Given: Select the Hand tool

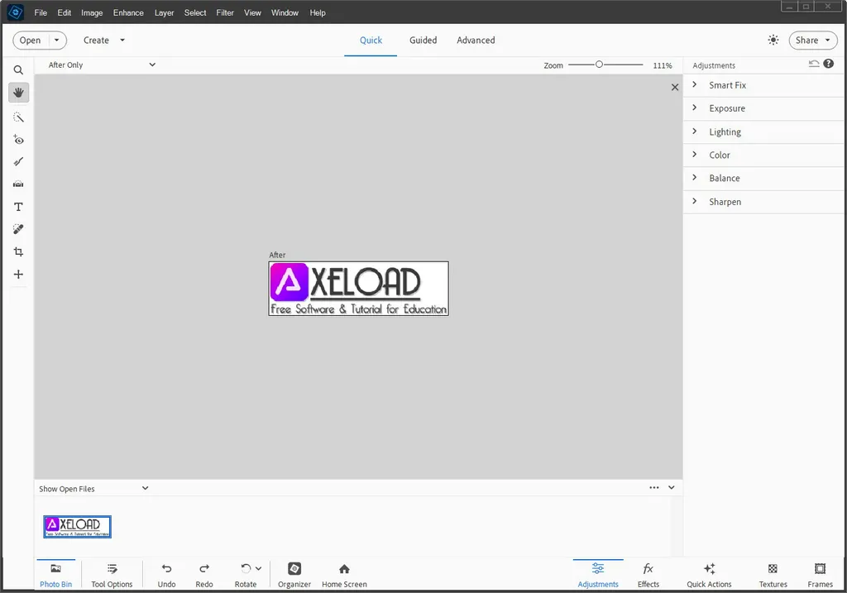Looking at the screenshot, I should [x=18, y=93].
